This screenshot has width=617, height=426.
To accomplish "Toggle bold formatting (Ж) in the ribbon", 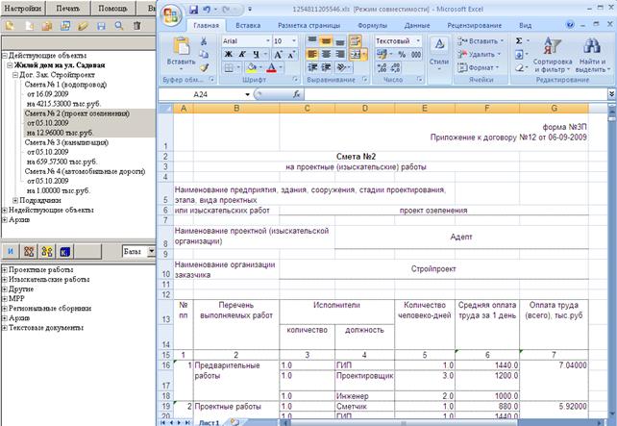I will click(228, 55).
